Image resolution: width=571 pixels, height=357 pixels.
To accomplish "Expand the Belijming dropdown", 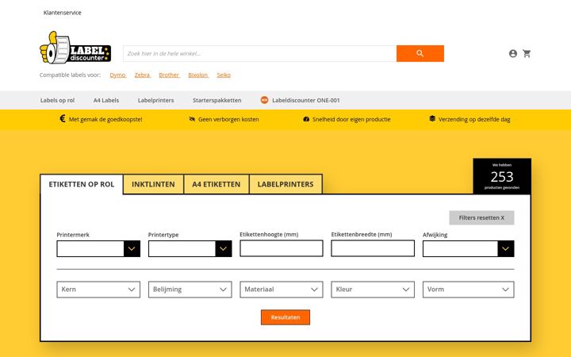I will coord(190,290).
